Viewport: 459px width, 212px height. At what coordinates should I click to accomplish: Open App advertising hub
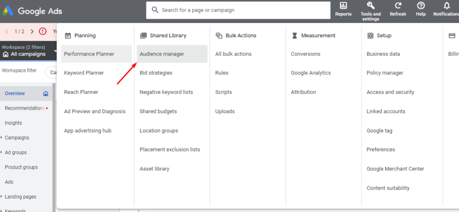[x=88, y=131]
